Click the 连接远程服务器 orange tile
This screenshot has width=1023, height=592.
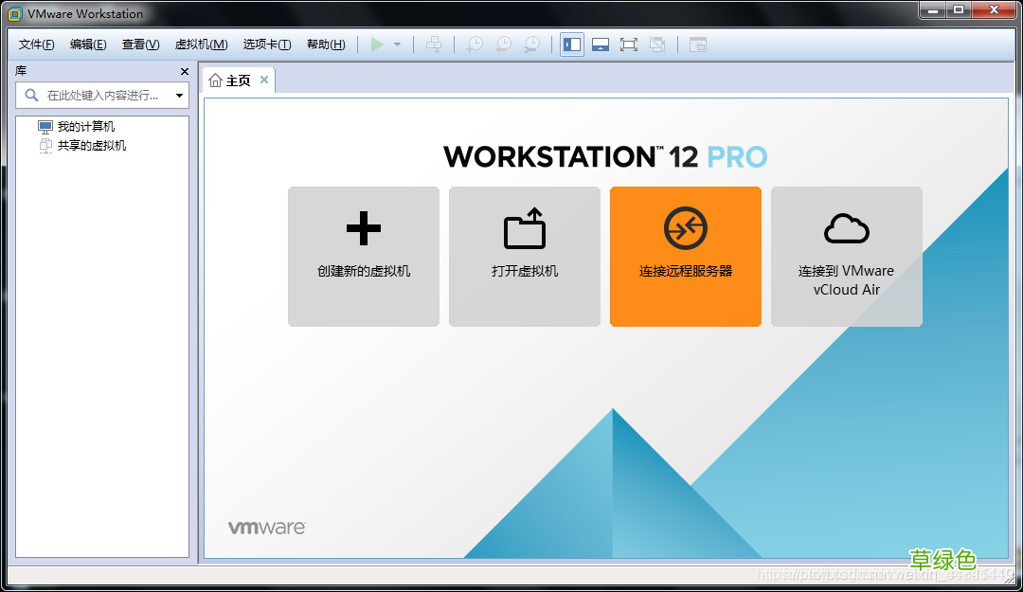(x=685, y=256)
